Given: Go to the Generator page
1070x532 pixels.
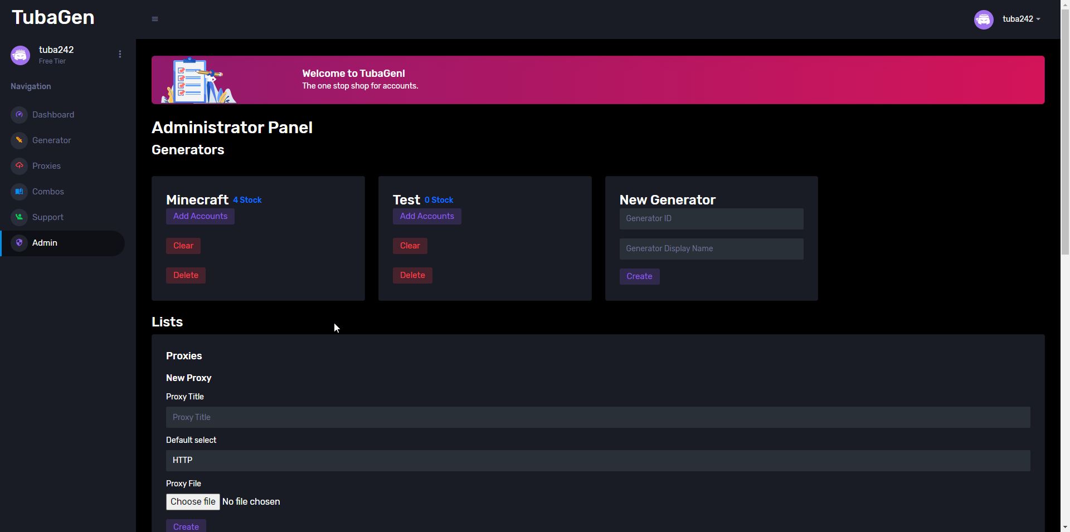Looking at the screenshot, I should (x=62, y=140).
